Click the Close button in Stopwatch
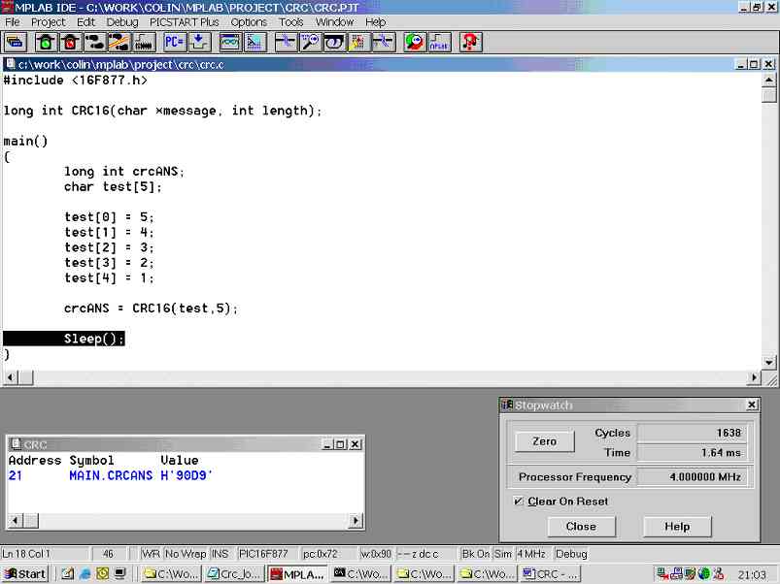The height and width of the screenshot is (584, 780). [581, 527]
